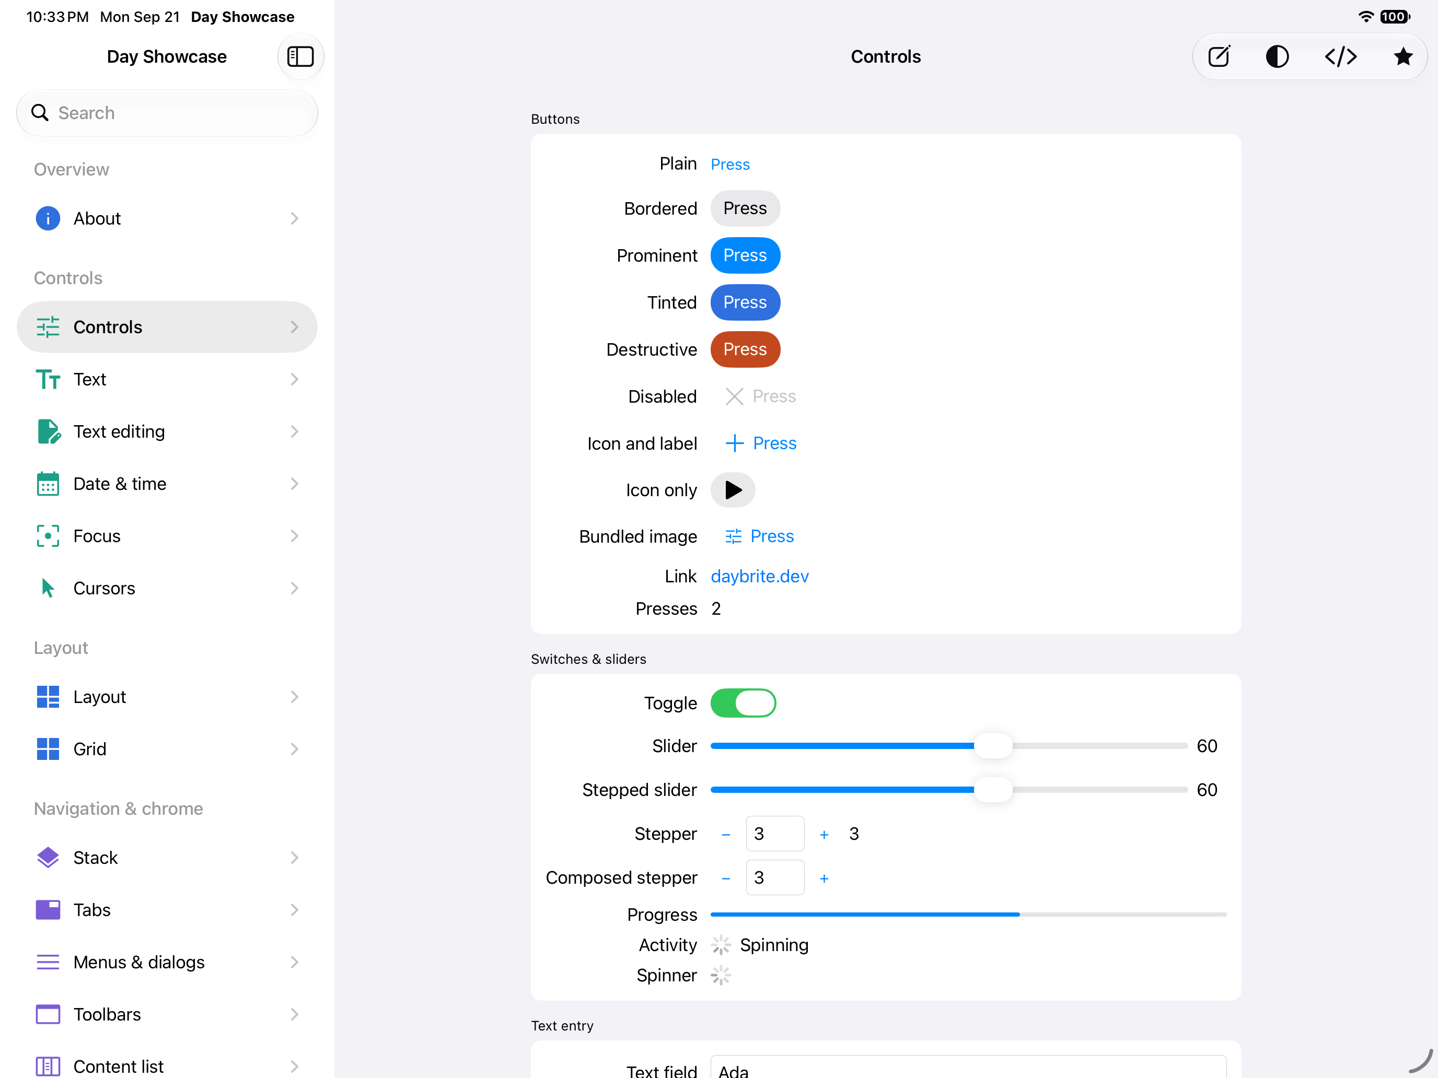This screenshot has height=1078, width=1438.
Task: Click the Stack layers icon
Action: [48, 857]
